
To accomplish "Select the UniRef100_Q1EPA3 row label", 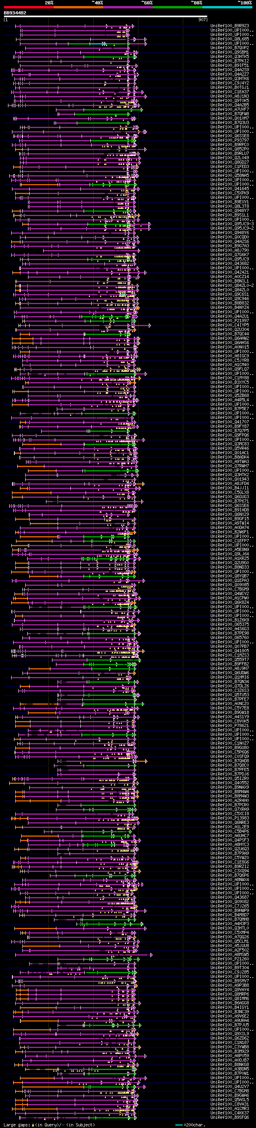I will (230, 580).
